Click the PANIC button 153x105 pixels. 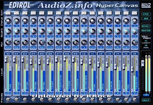(146, 14)
